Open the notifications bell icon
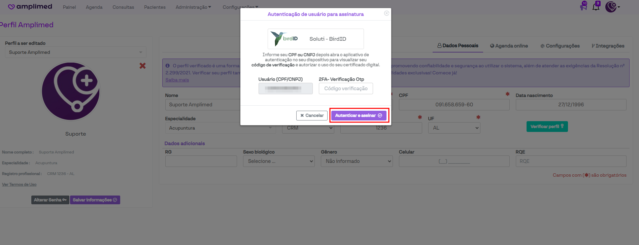The width and height of the screenshot is (639, 245). (x=596, y=6)
